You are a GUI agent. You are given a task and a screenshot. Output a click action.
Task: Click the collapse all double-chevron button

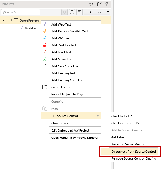click(x=65, y=12)
